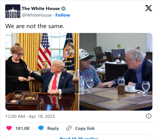Open the Read replies button
This screenshot has width=156, height=139.
click(79, 136)
